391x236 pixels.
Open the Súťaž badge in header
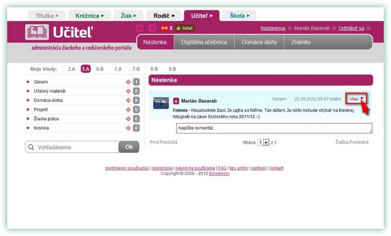pos(185,28)
